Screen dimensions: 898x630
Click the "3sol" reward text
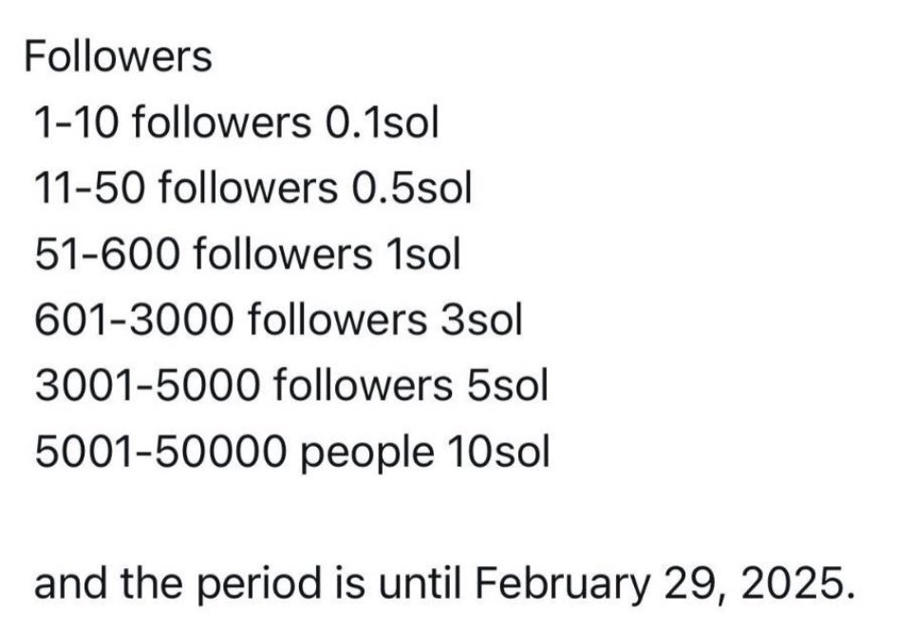point(481,320)
